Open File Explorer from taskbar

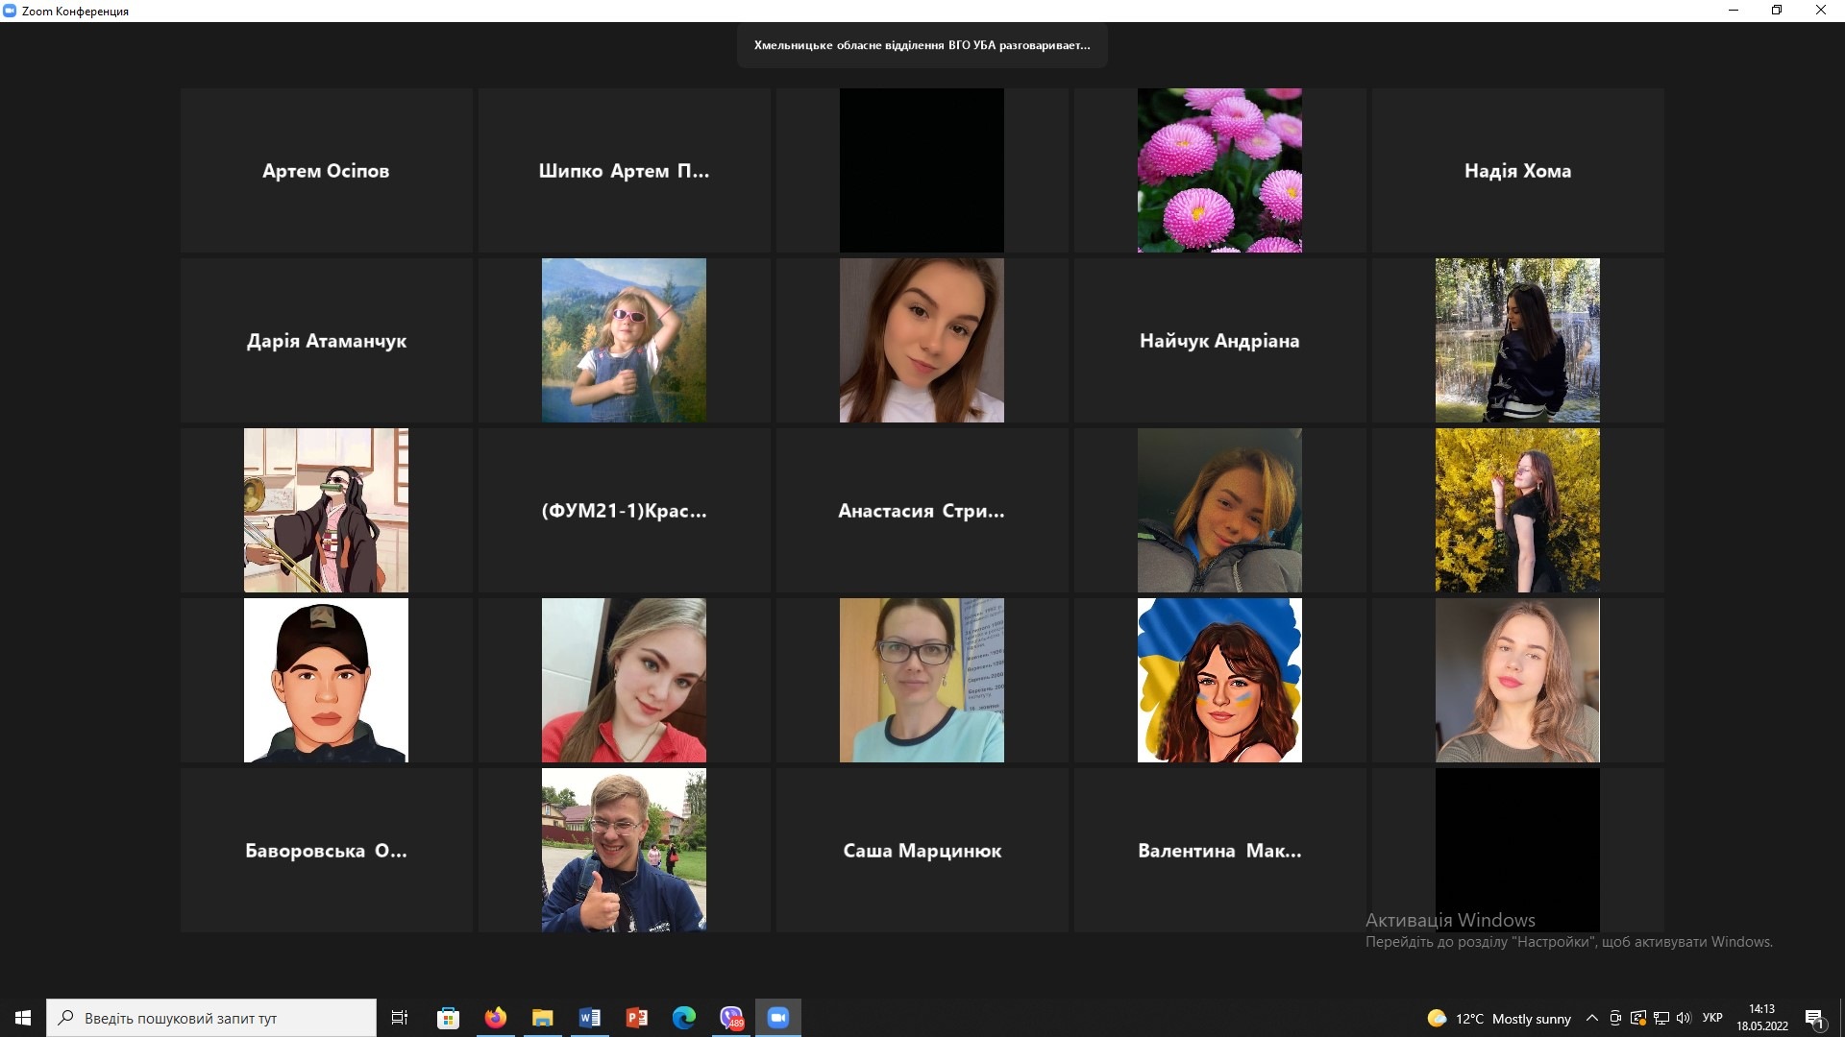(542, 1018)
